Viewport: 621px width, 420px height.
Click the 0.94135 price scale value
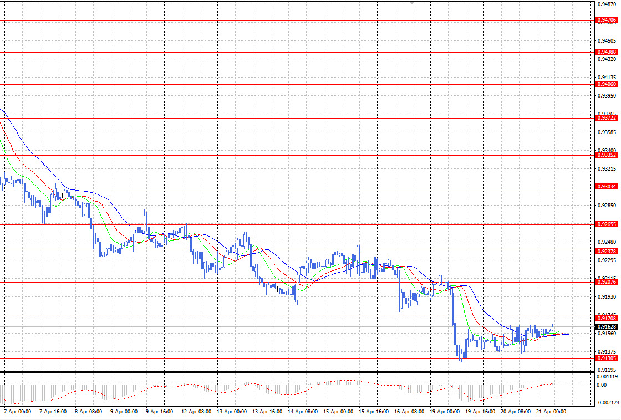(x=607, y=77)
